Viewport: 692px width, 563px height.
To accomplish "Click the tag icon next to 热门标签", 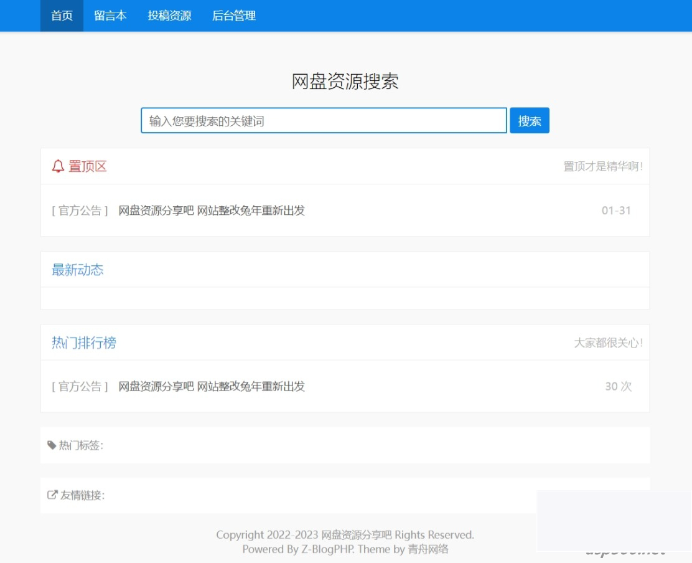I will tap(52, 445).
